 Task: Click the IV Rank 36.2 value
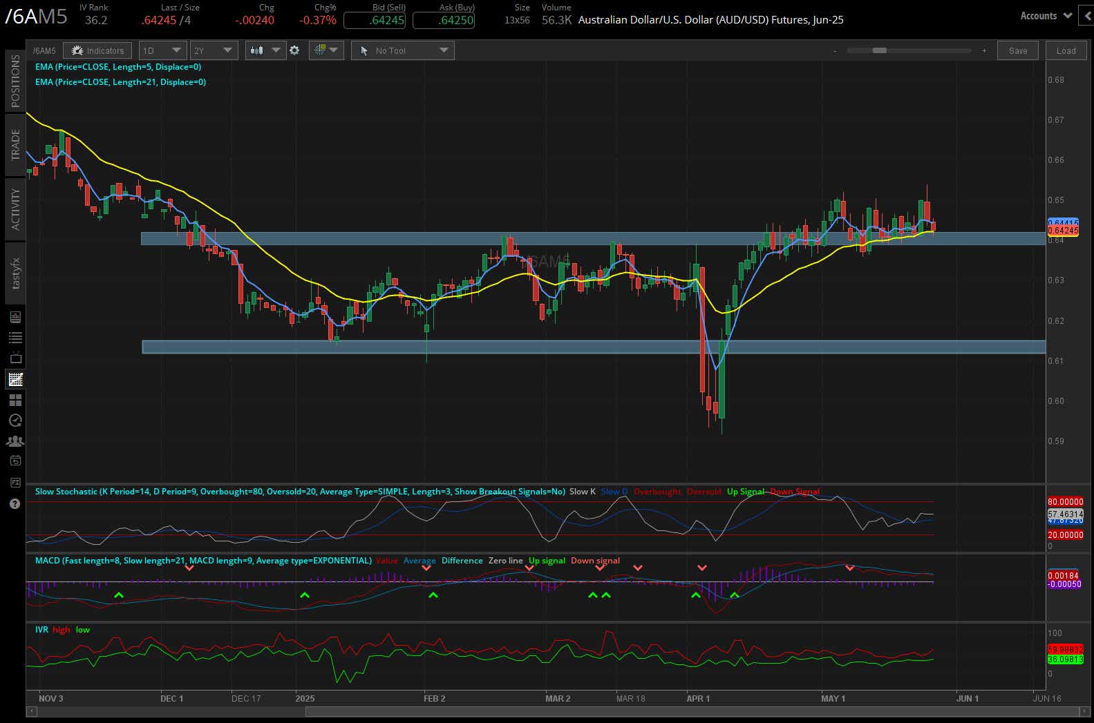point(96,20)
